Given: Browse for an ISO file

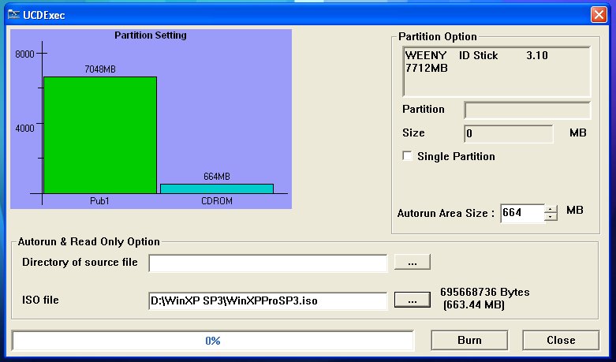Looking at the screenshot, I should point(412,300).
